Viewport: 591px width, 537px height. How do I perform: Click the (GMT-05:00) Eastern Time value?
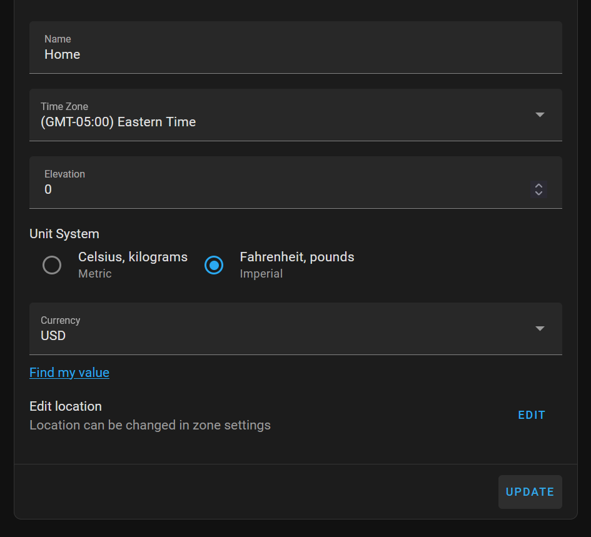point(118,122)
